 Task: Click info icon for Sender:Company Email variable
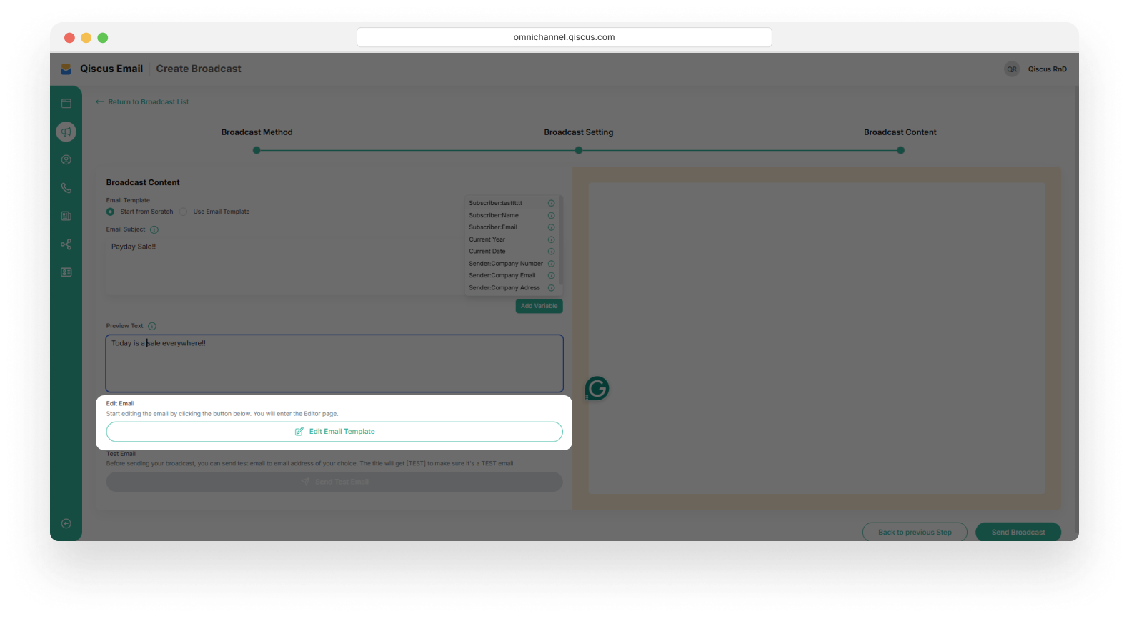(x=551, y=276)
